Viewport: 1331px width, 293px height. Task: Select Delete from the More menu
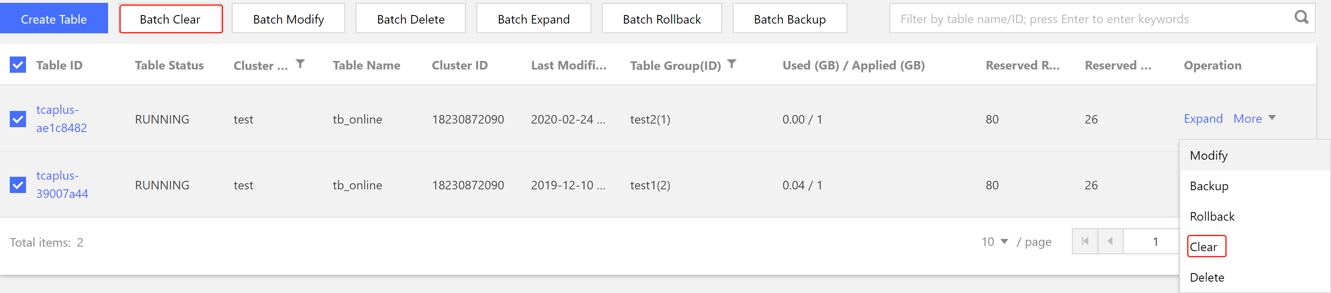click(x=1207, y=278)
